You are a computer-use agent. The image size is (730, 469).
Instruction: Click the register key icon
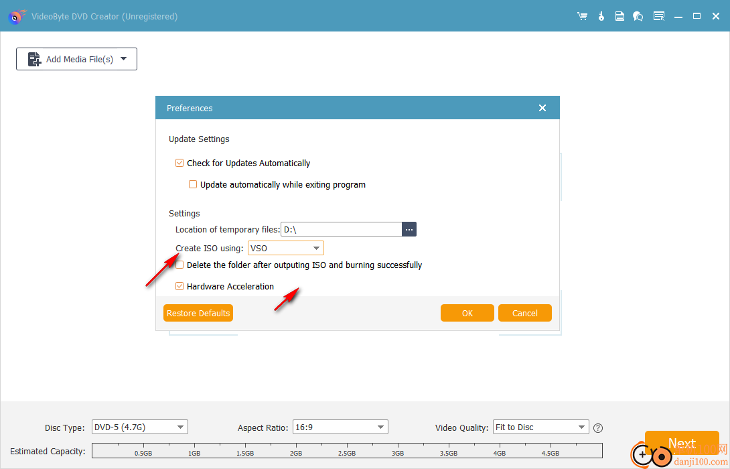601,16
